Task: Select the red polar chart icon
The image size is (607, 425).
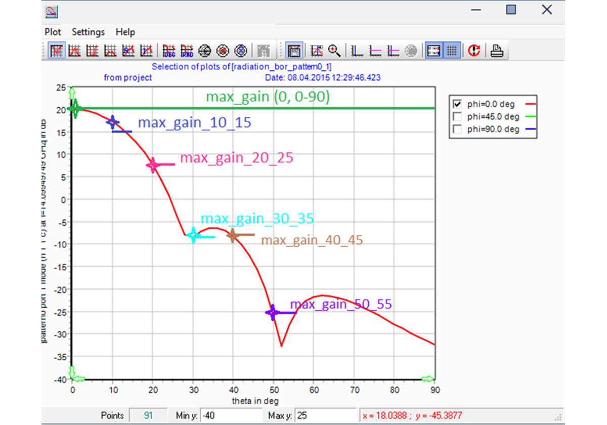Action: point(223,51)
